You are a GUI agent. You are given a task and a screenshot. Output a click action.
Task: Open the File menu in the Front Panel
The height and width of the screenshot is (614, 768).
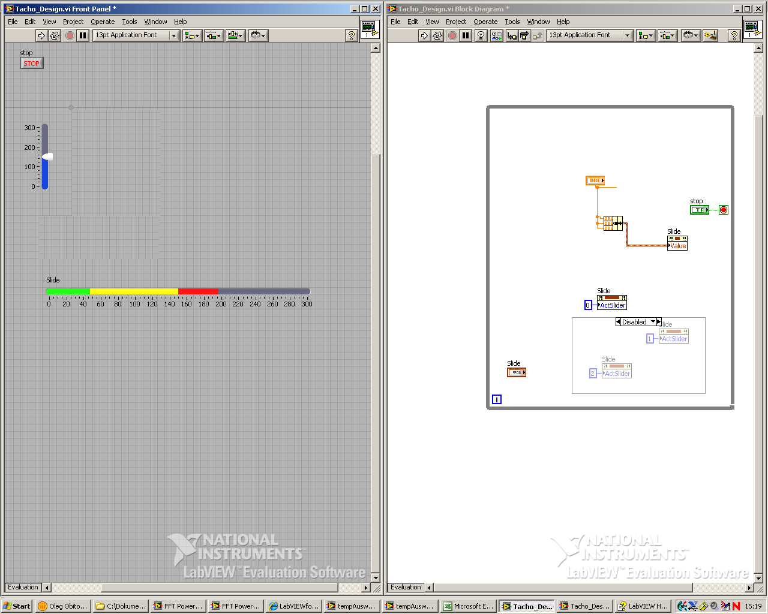(13, 22)
